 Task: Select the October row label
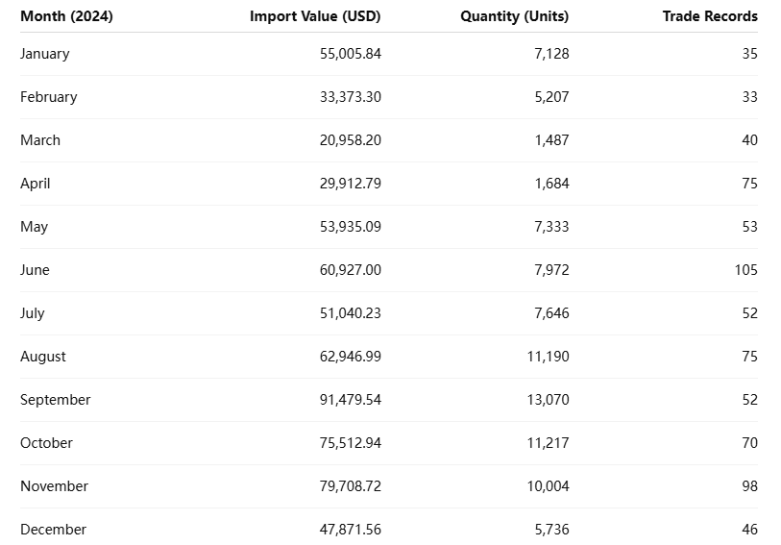(x=46, y=443)
